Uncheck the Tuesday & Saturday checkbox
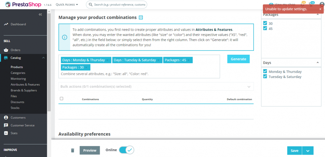Viewport: 325px width, 157px height. (x=265, y=77)
